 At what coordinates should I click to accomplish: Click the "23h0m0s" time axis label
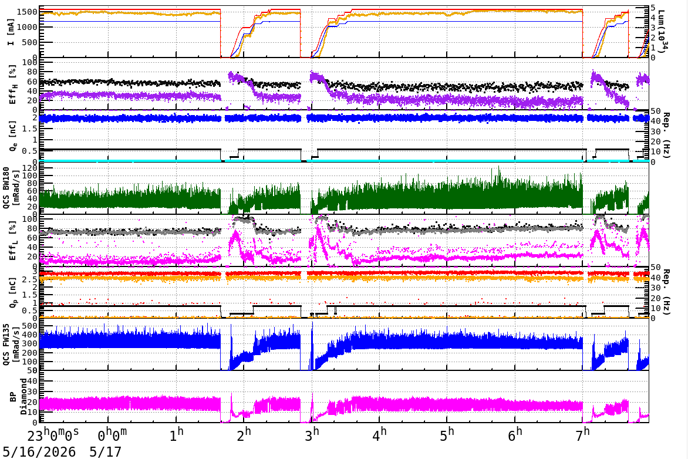[x=53, y=435]
